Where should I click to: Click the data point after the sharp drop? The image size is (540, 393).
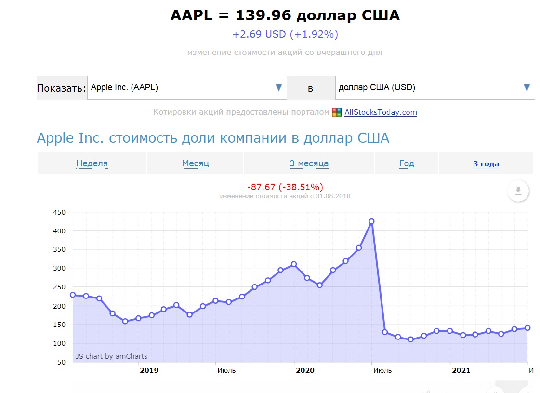coord(385,332)
